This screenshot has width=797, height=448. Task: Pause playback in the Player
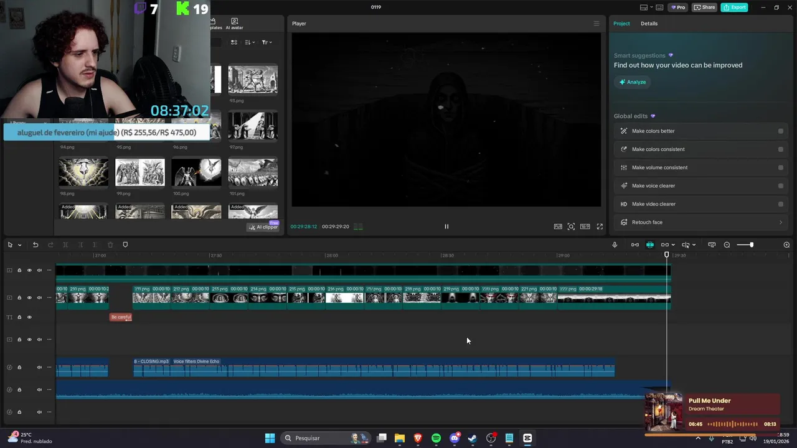446,226
